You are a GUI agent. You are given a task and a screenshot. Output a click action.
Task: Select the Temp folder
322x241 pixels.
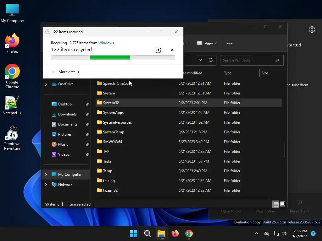tap(189, 171)
